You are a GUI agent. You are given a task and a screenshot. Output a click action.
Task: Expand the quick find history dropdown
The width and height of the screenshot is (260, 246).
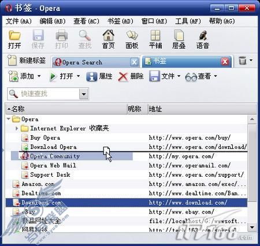click(84, 94)
